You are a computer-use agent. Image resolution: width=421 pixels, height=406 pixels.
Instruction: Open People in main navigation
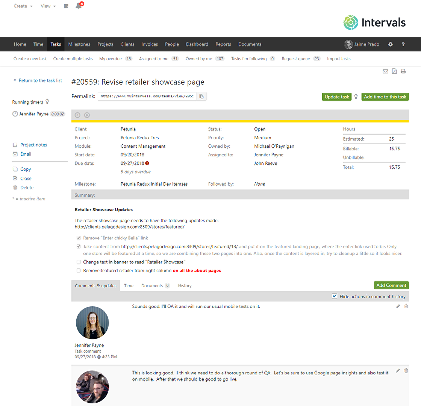click(x=172, y=44)
